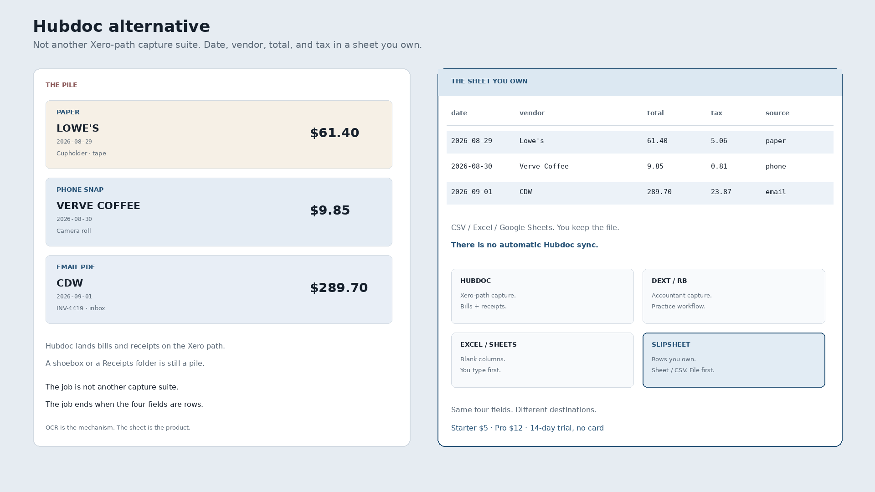This screenshot has width=875, height=492.
Task: Open the Verve Coffee phone snap card
Action: 219,212
